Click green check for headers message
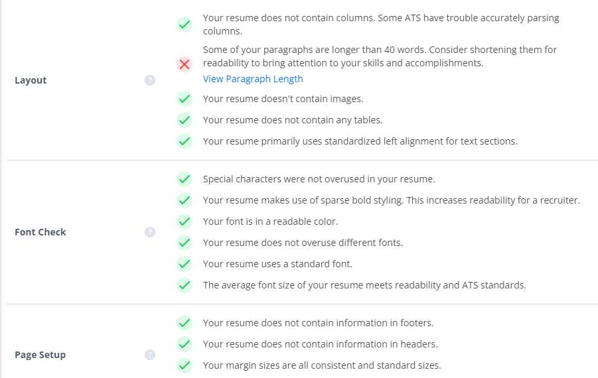 tap(185, 344)
